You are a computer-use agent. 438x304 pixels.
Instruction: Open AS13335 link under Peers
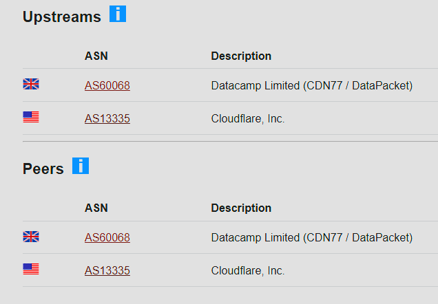coord(107,270)
